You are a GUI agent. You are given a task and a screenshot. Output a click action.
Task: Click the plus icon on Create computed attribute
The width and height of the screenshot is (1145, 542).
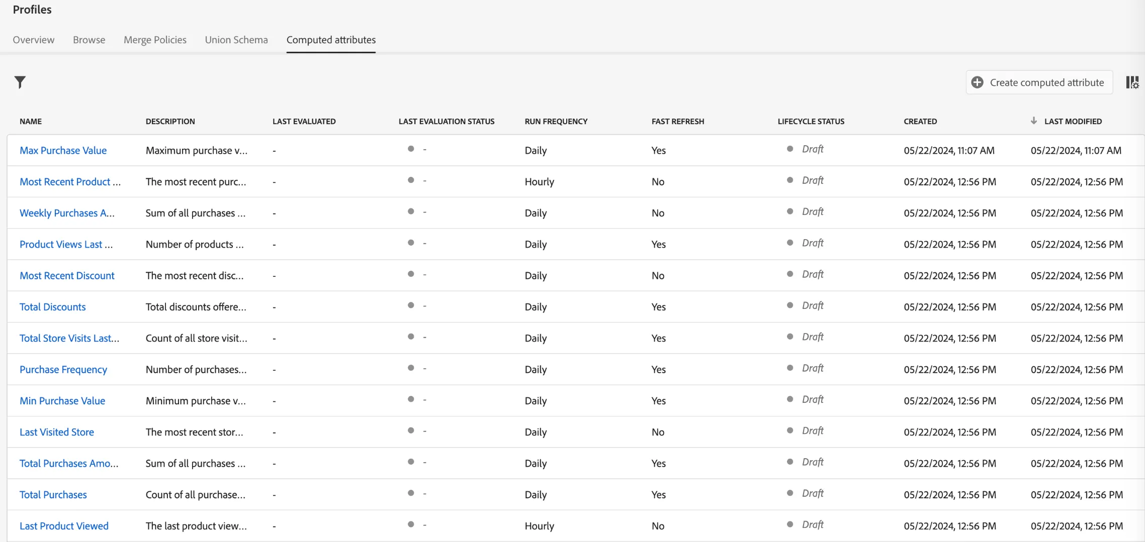(977, 82)
